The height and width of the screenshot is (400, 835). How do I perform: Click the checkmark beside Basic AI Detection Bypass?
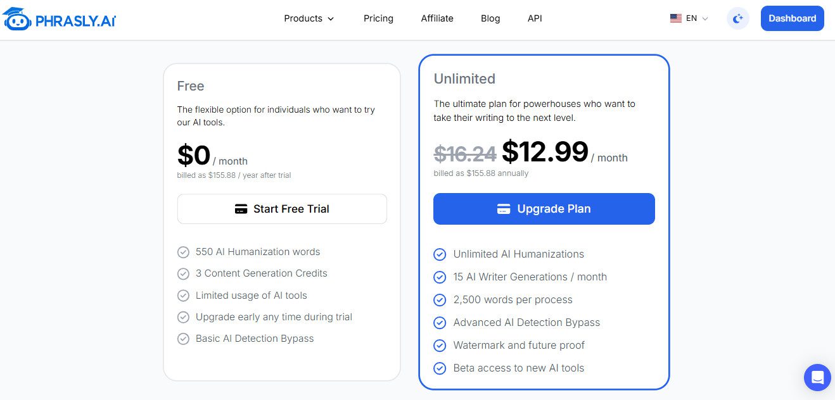tap(183, 339)
